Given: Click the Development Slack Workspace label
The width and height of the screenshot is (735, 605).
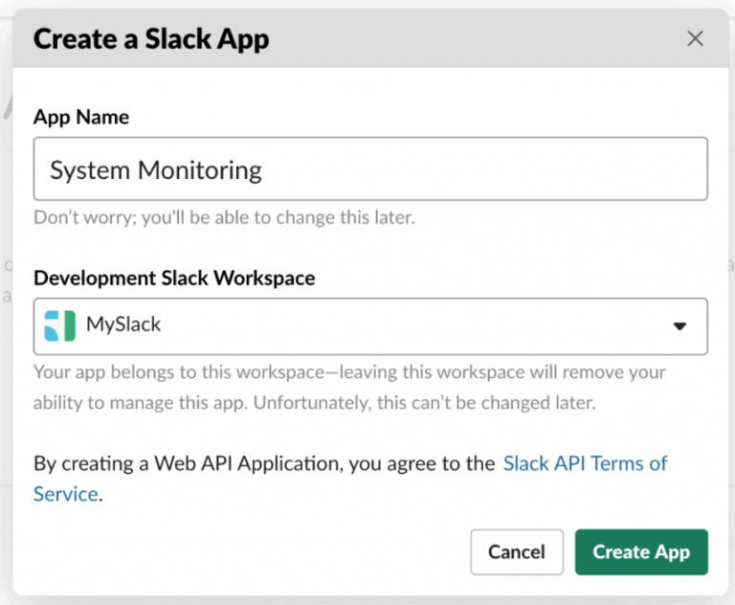Looking at the screenshot, I should tap(174, 278).
